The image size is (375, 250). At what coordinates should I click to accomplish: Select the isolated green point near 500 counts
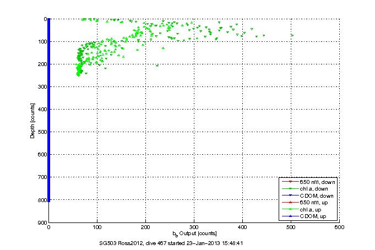(292, 35)
